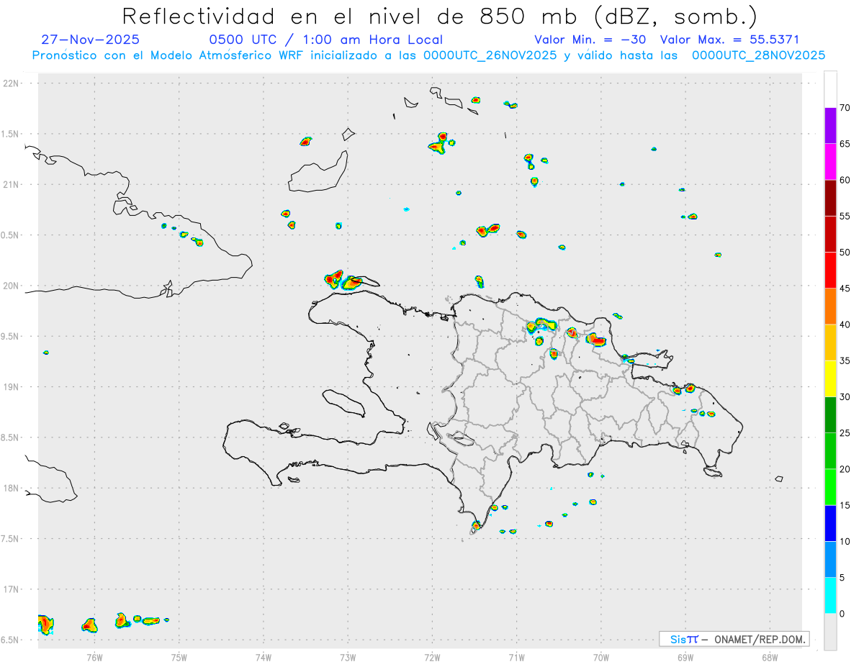Click the maroon 55-60 dBZ colorbar segment
The height and width of the screenshot is (667, 864).
coord(830,198)
